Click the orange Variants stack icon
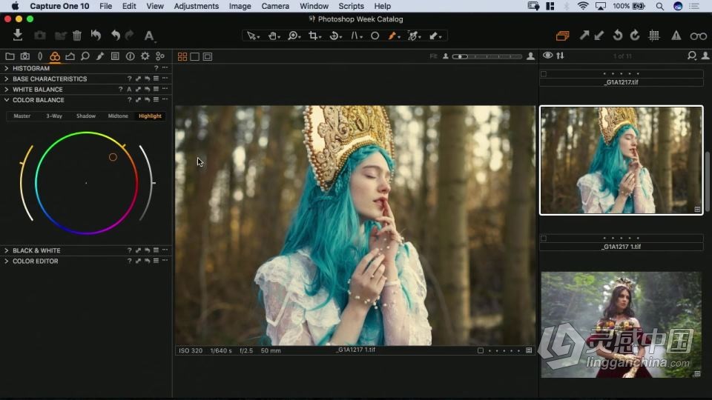Viewport: 712px width, 400px height. (563, 36)
